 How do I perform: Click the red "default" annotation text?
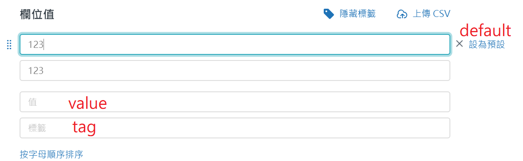tap(485, 31)
